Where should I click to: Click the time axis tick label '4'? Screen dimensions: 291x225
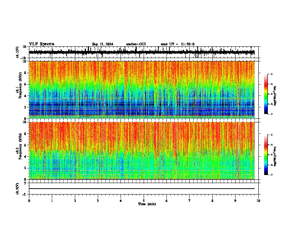[121, 201]
